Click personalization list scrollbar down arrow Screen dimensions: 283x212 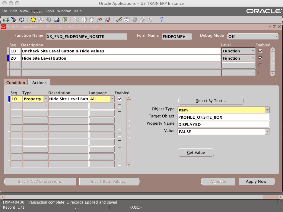point(272,73)
